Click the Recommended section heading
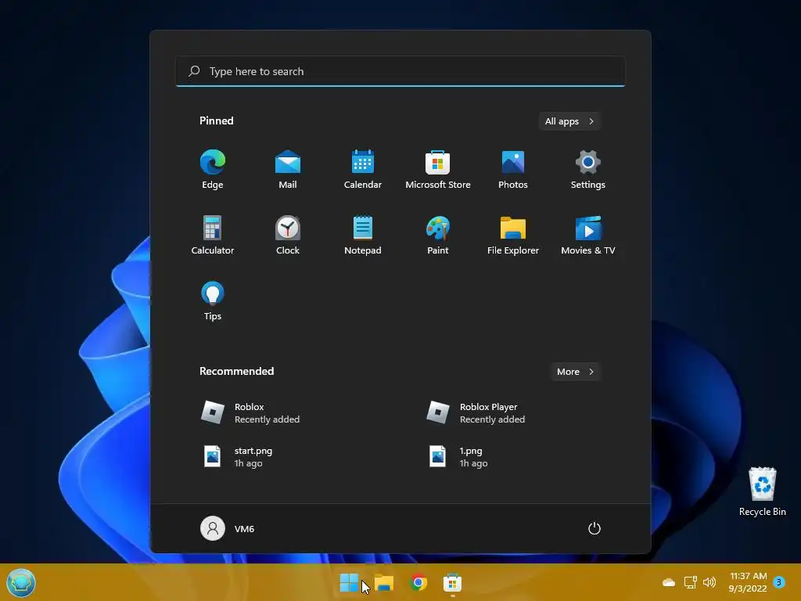Screen dimensions: 801x601 click(236, 371)
